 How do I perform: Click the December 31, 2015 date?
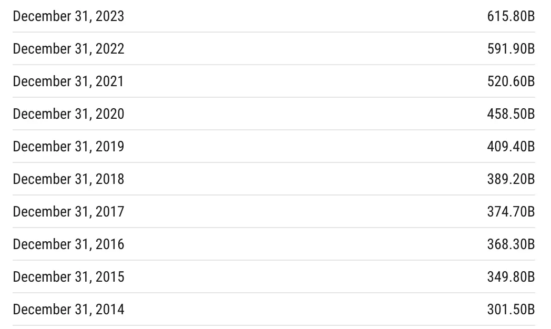coord(68,277)
